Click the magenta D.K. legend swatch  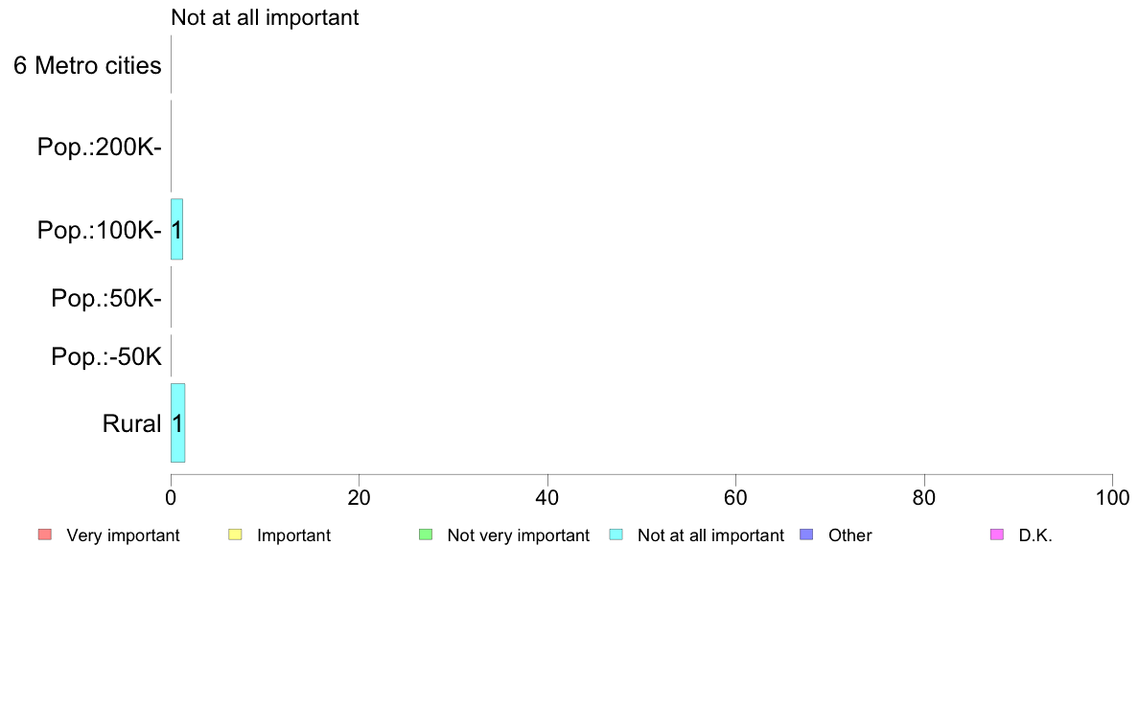[x=997, y=535]
